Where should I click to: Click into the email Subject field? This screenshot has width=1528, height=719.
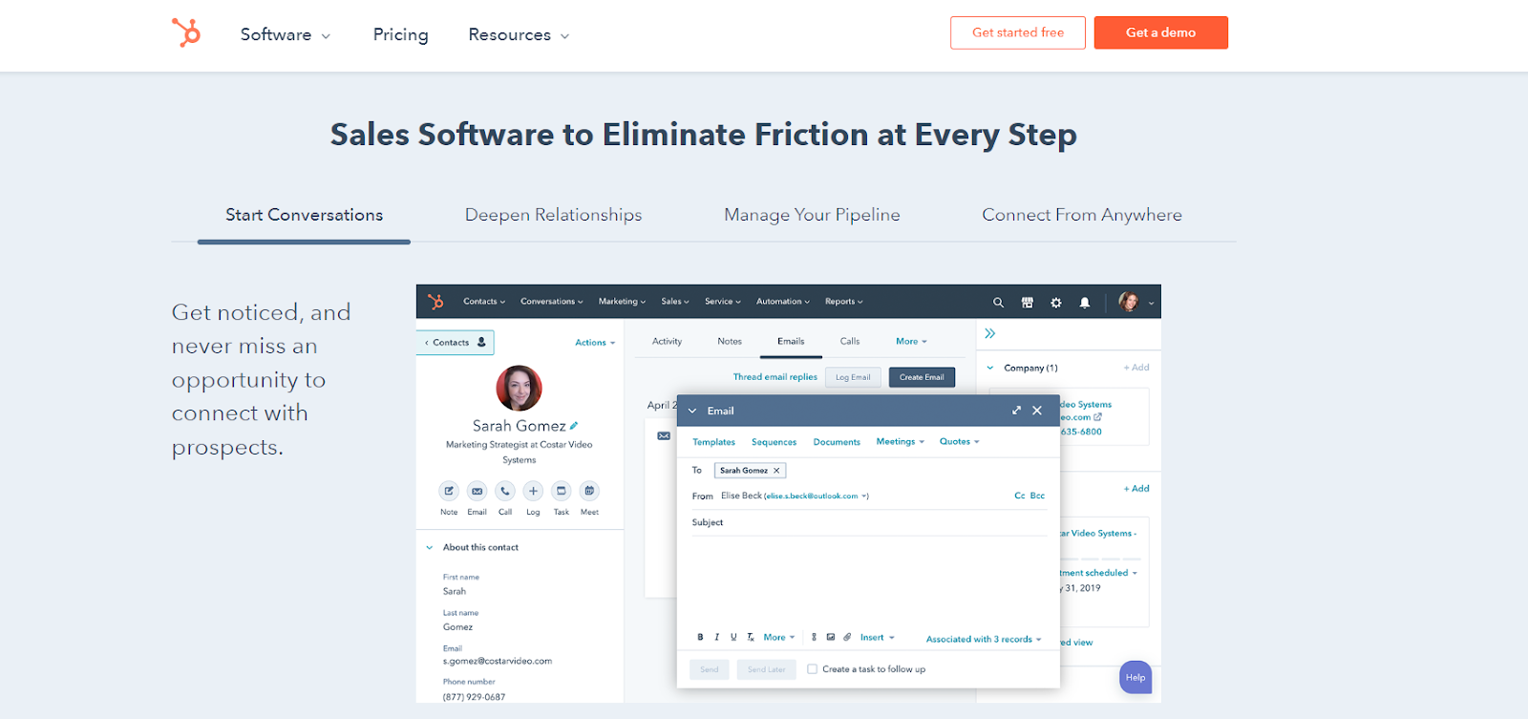coord(869,522)
